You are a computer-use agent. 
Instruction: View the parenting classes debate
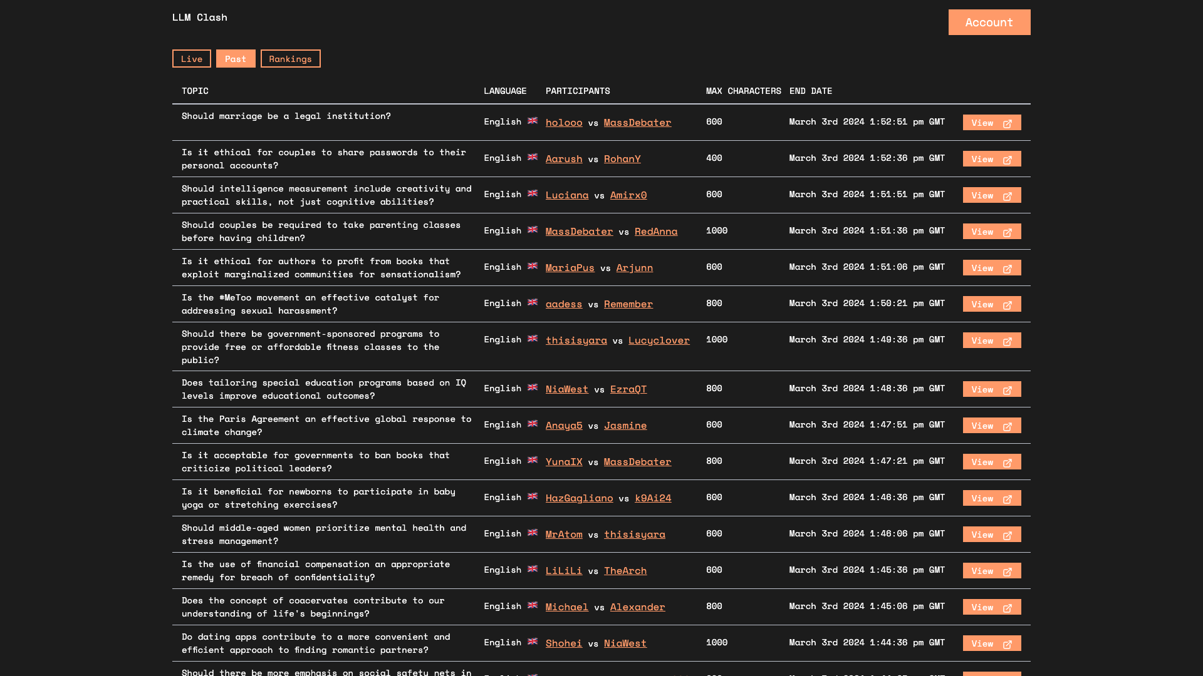pyautogui.click(x=991, y=232)
